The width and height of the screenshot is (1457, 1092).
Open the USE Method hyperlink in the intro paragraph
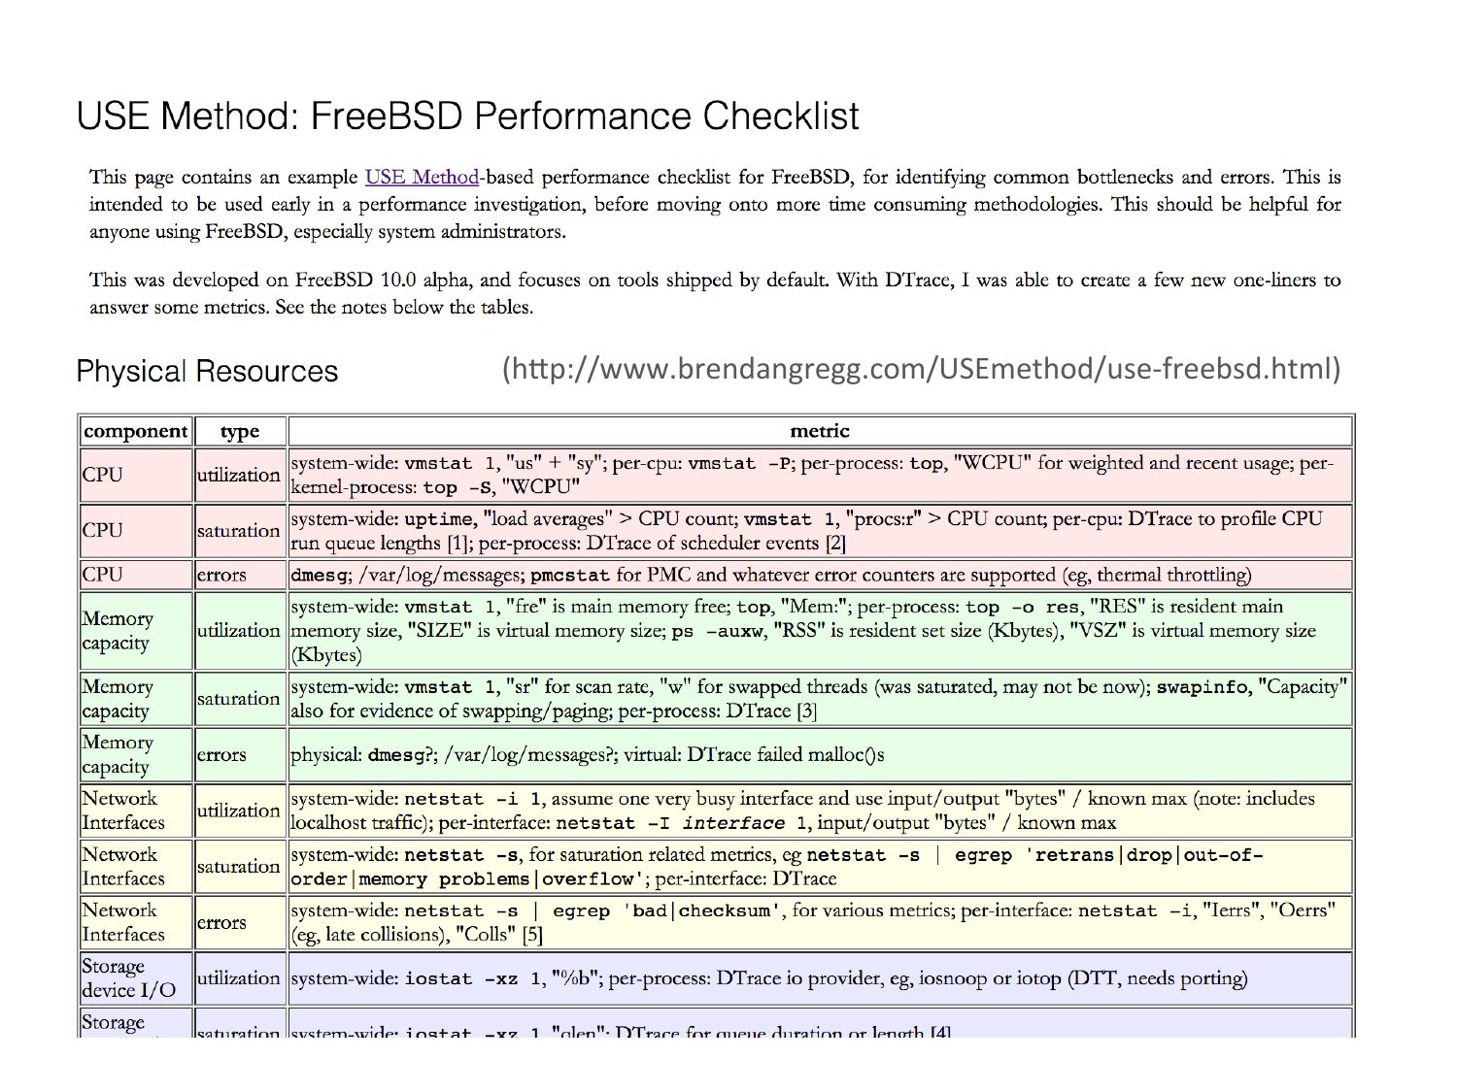[422, 177]
